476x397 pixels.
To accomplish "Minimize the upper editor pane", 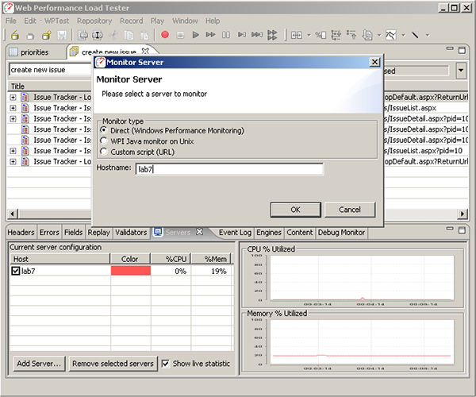I will (450, 48).
